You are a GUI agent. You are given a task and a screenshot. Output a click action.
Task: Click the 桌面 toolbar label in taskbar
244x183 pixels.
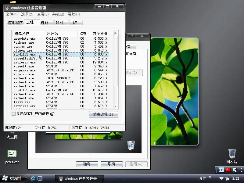[203, 178]
